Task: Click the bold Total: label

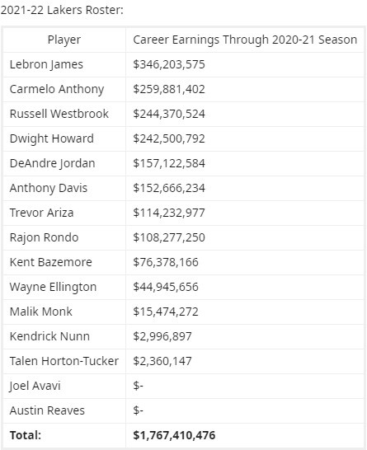Action: click(26, 435)
